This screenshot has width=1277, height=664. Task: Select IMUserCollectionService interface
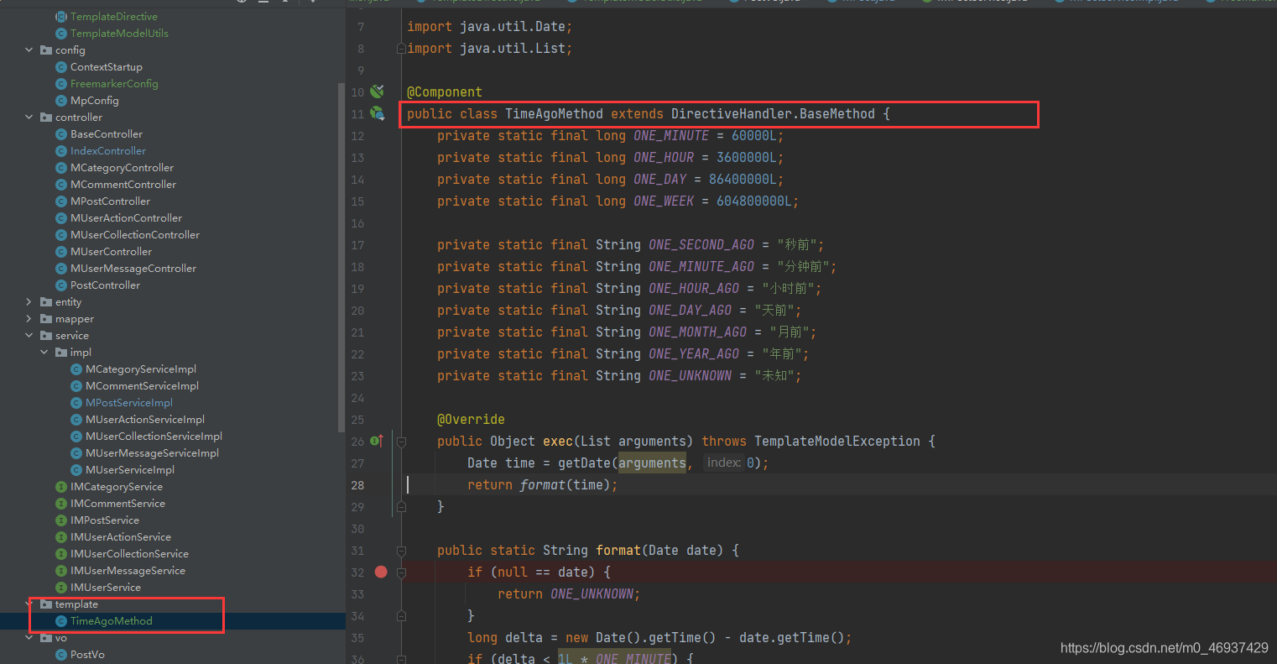[x=129, y=554]
